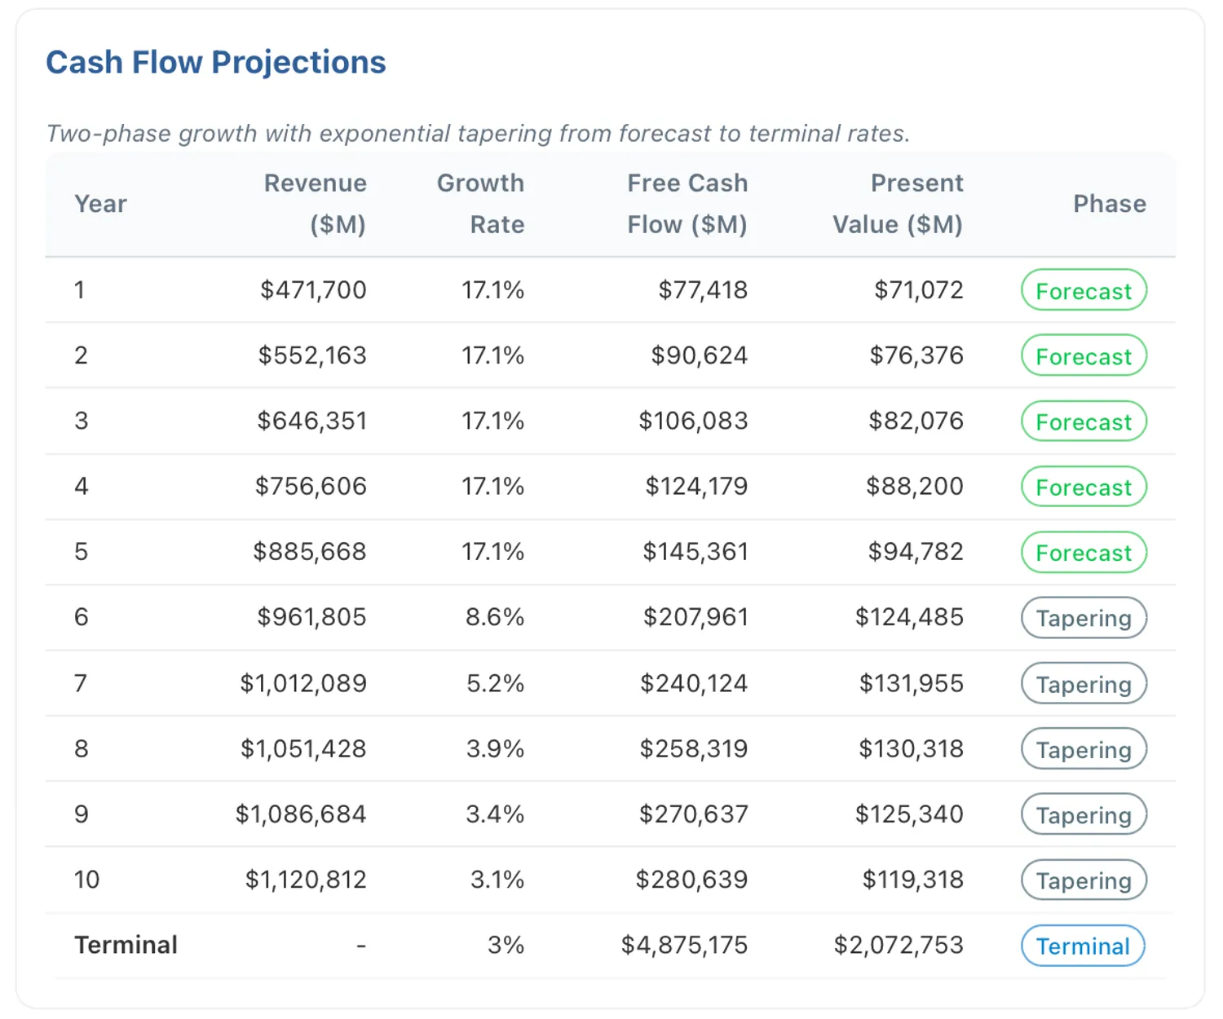Click the blue Terminal phase badge

(x=1083, y=946)
